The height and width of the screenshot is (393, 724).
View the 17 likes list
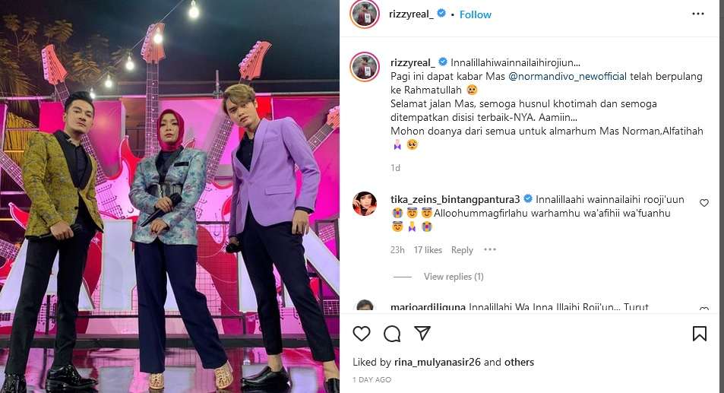click(428, 250)
